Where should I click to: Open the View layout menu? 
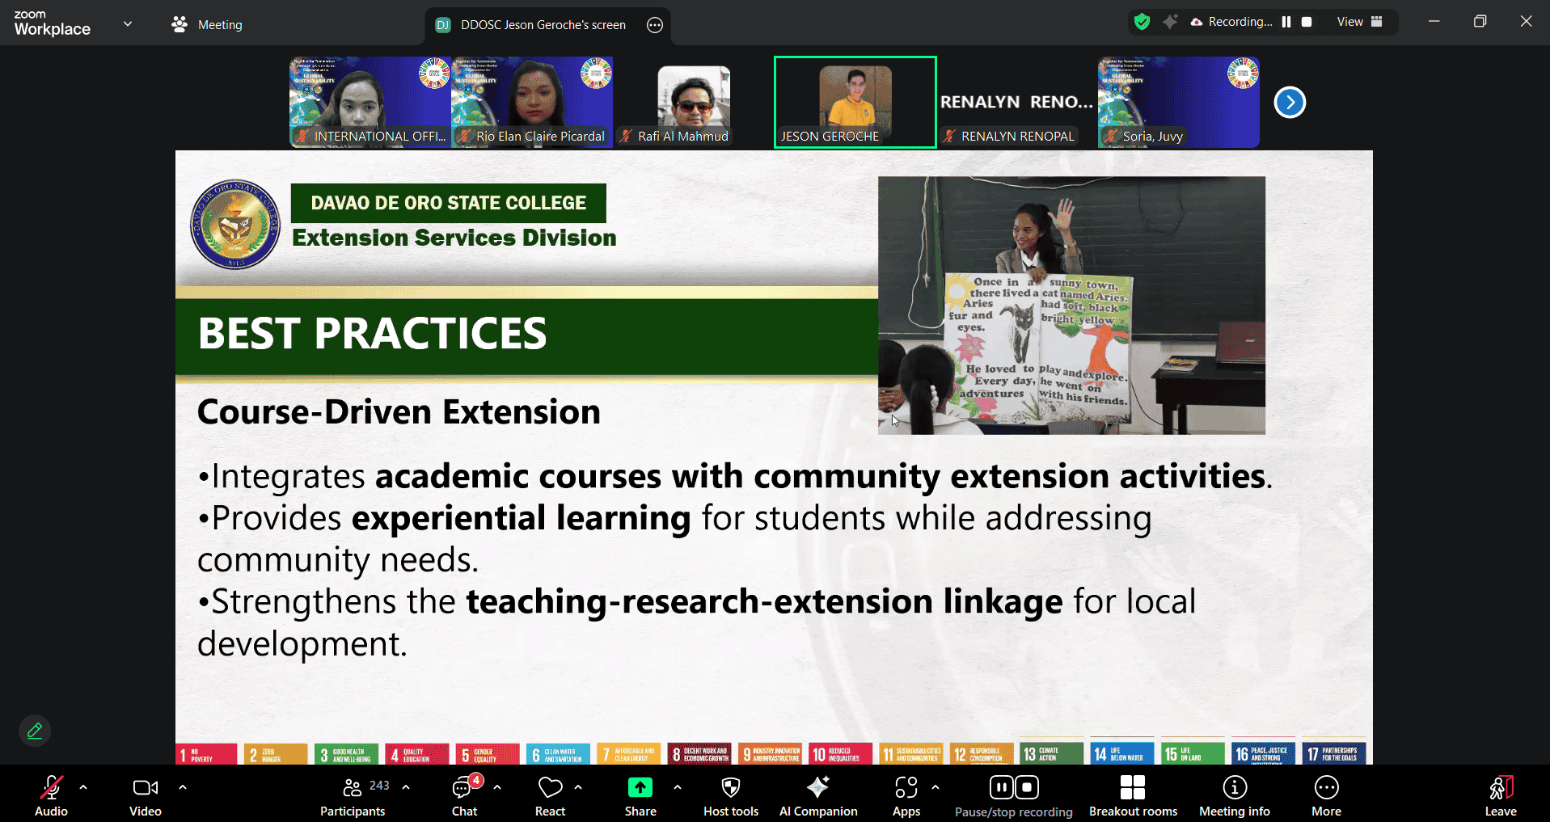(1359, 22)
